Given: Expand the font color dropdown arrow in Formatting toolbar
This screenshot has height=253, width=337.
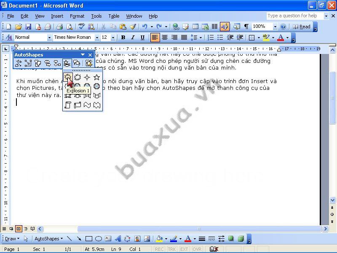Looking at the screenshot, I should tap(288, 38).
